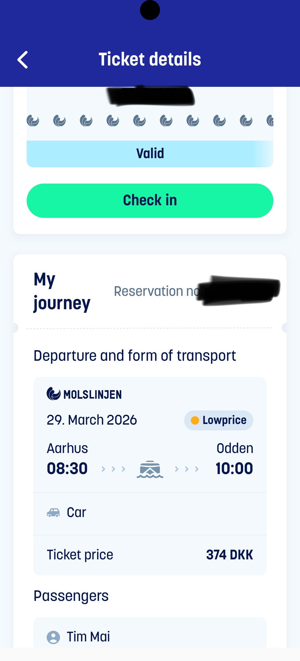The image size is (300, 661).
Task: Tap the Valid status banner
Action: pos(150,154)
